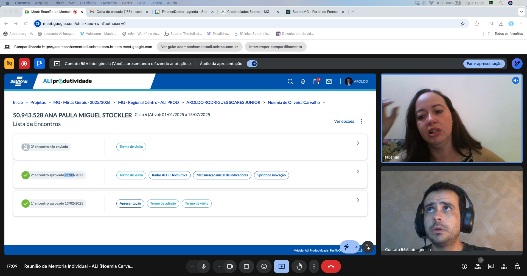527x276 pixels.
Task: Toggle screen presentation button in call controls
Action: [x=282, y=266]
